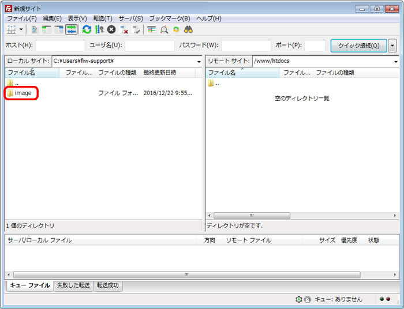Reconnect to the last server icon
This screenshot has width=404, height=309.
pos(136,30)
